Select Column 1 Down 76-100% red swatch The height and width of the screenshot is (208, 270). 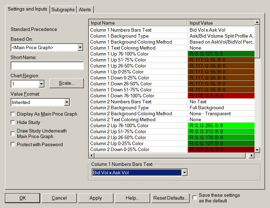point(221,96)
